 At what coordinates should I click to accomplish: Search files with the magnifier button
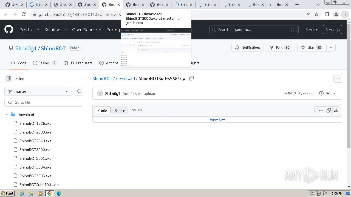click(79, 91)
